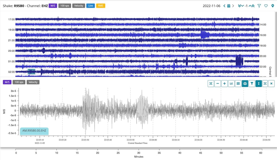Viewport: 277px width, 160px height.
Task: Click the 22:03:30 time axis tick label
Action: [85, 140]
